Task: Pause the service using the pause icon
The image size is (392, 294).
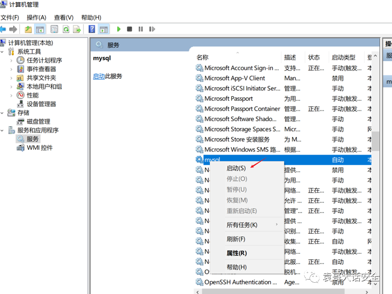Action: tap(140, 29)
